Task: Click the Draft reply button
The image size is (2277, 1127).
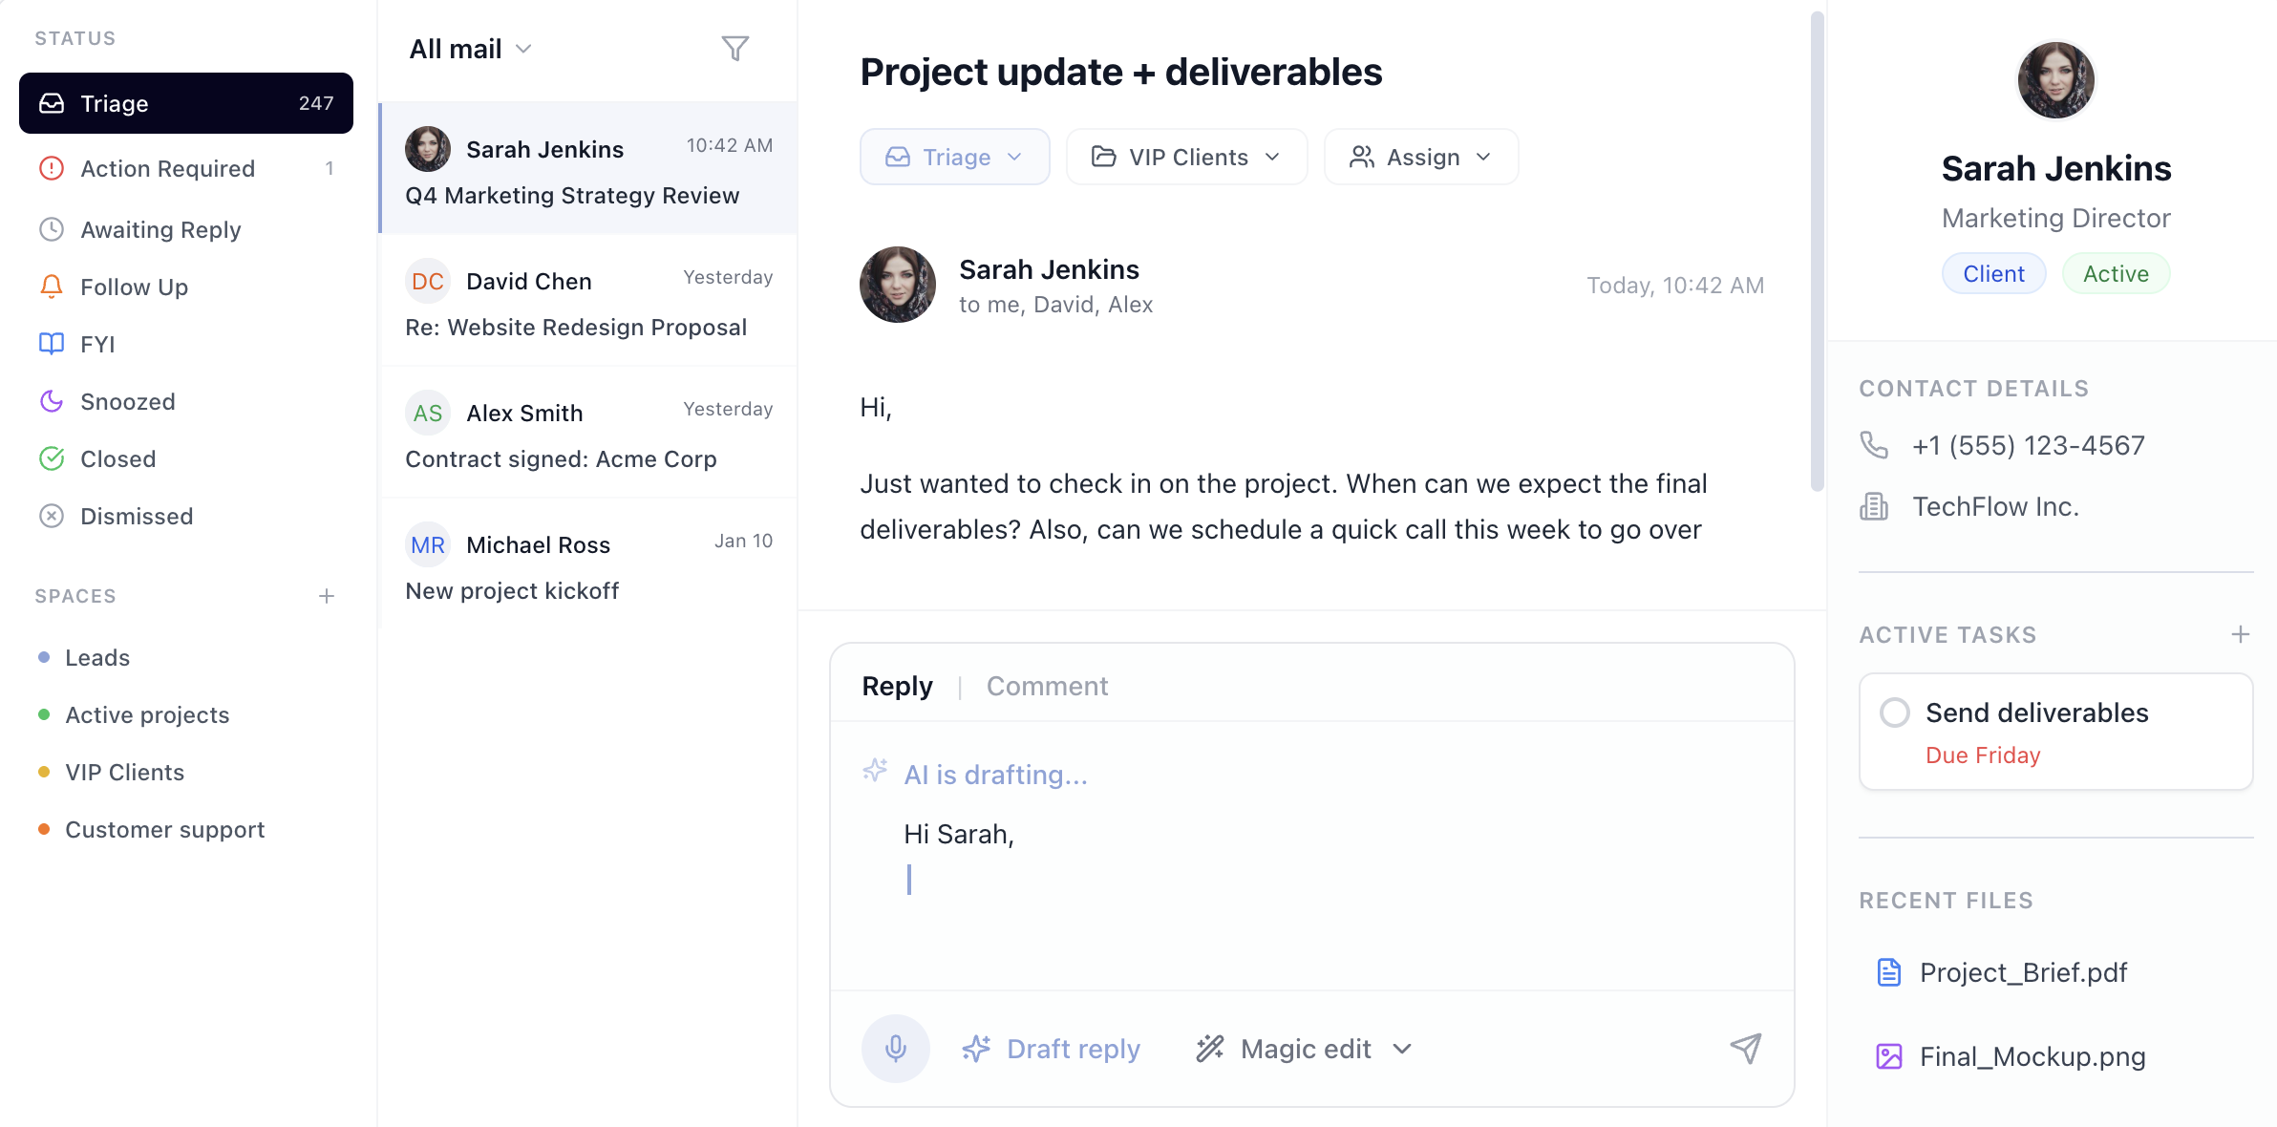Action: pos(1051,1049)
